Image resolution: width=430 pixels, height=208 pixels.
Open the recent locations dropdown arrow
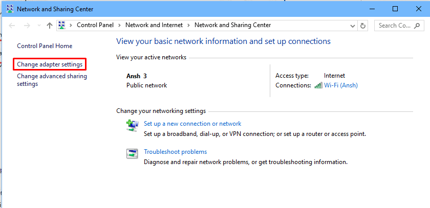(39, 26)
